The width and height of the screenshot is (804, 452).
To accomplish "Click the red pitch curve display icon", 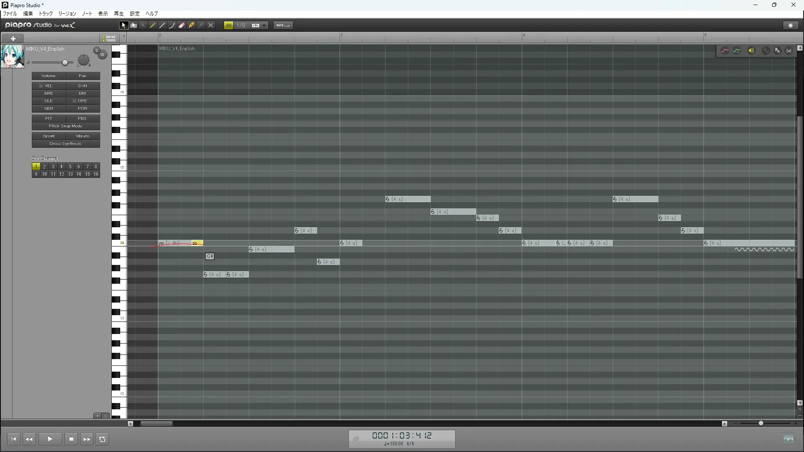I will coord(725,51).
